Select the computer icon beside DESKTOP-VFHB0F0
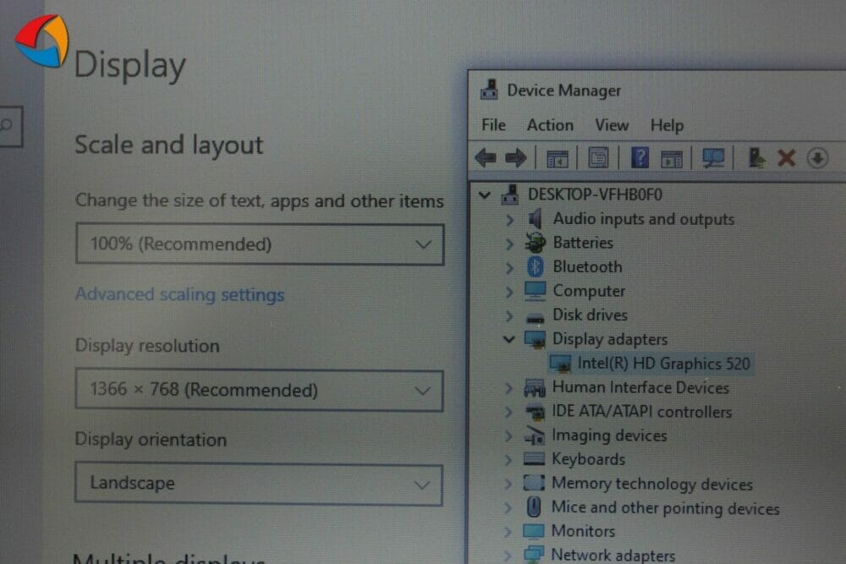The height and width of the screenshot is (564, 846). tap(509, 194)
